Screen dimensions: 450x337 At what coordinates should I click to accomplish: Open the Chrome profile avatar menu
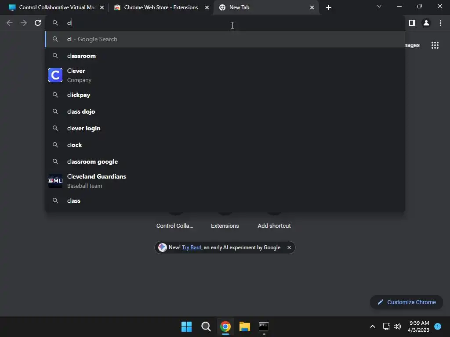[x=426, y=23]
